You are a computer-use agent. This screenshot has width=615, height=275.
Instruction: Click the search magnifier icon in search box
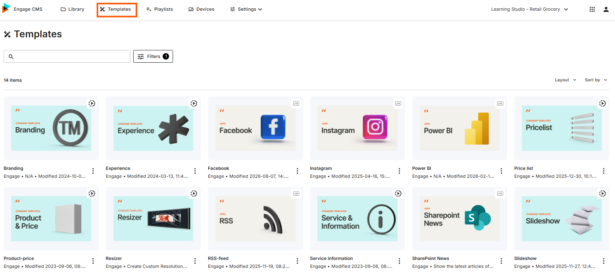(x=11, y=57)
